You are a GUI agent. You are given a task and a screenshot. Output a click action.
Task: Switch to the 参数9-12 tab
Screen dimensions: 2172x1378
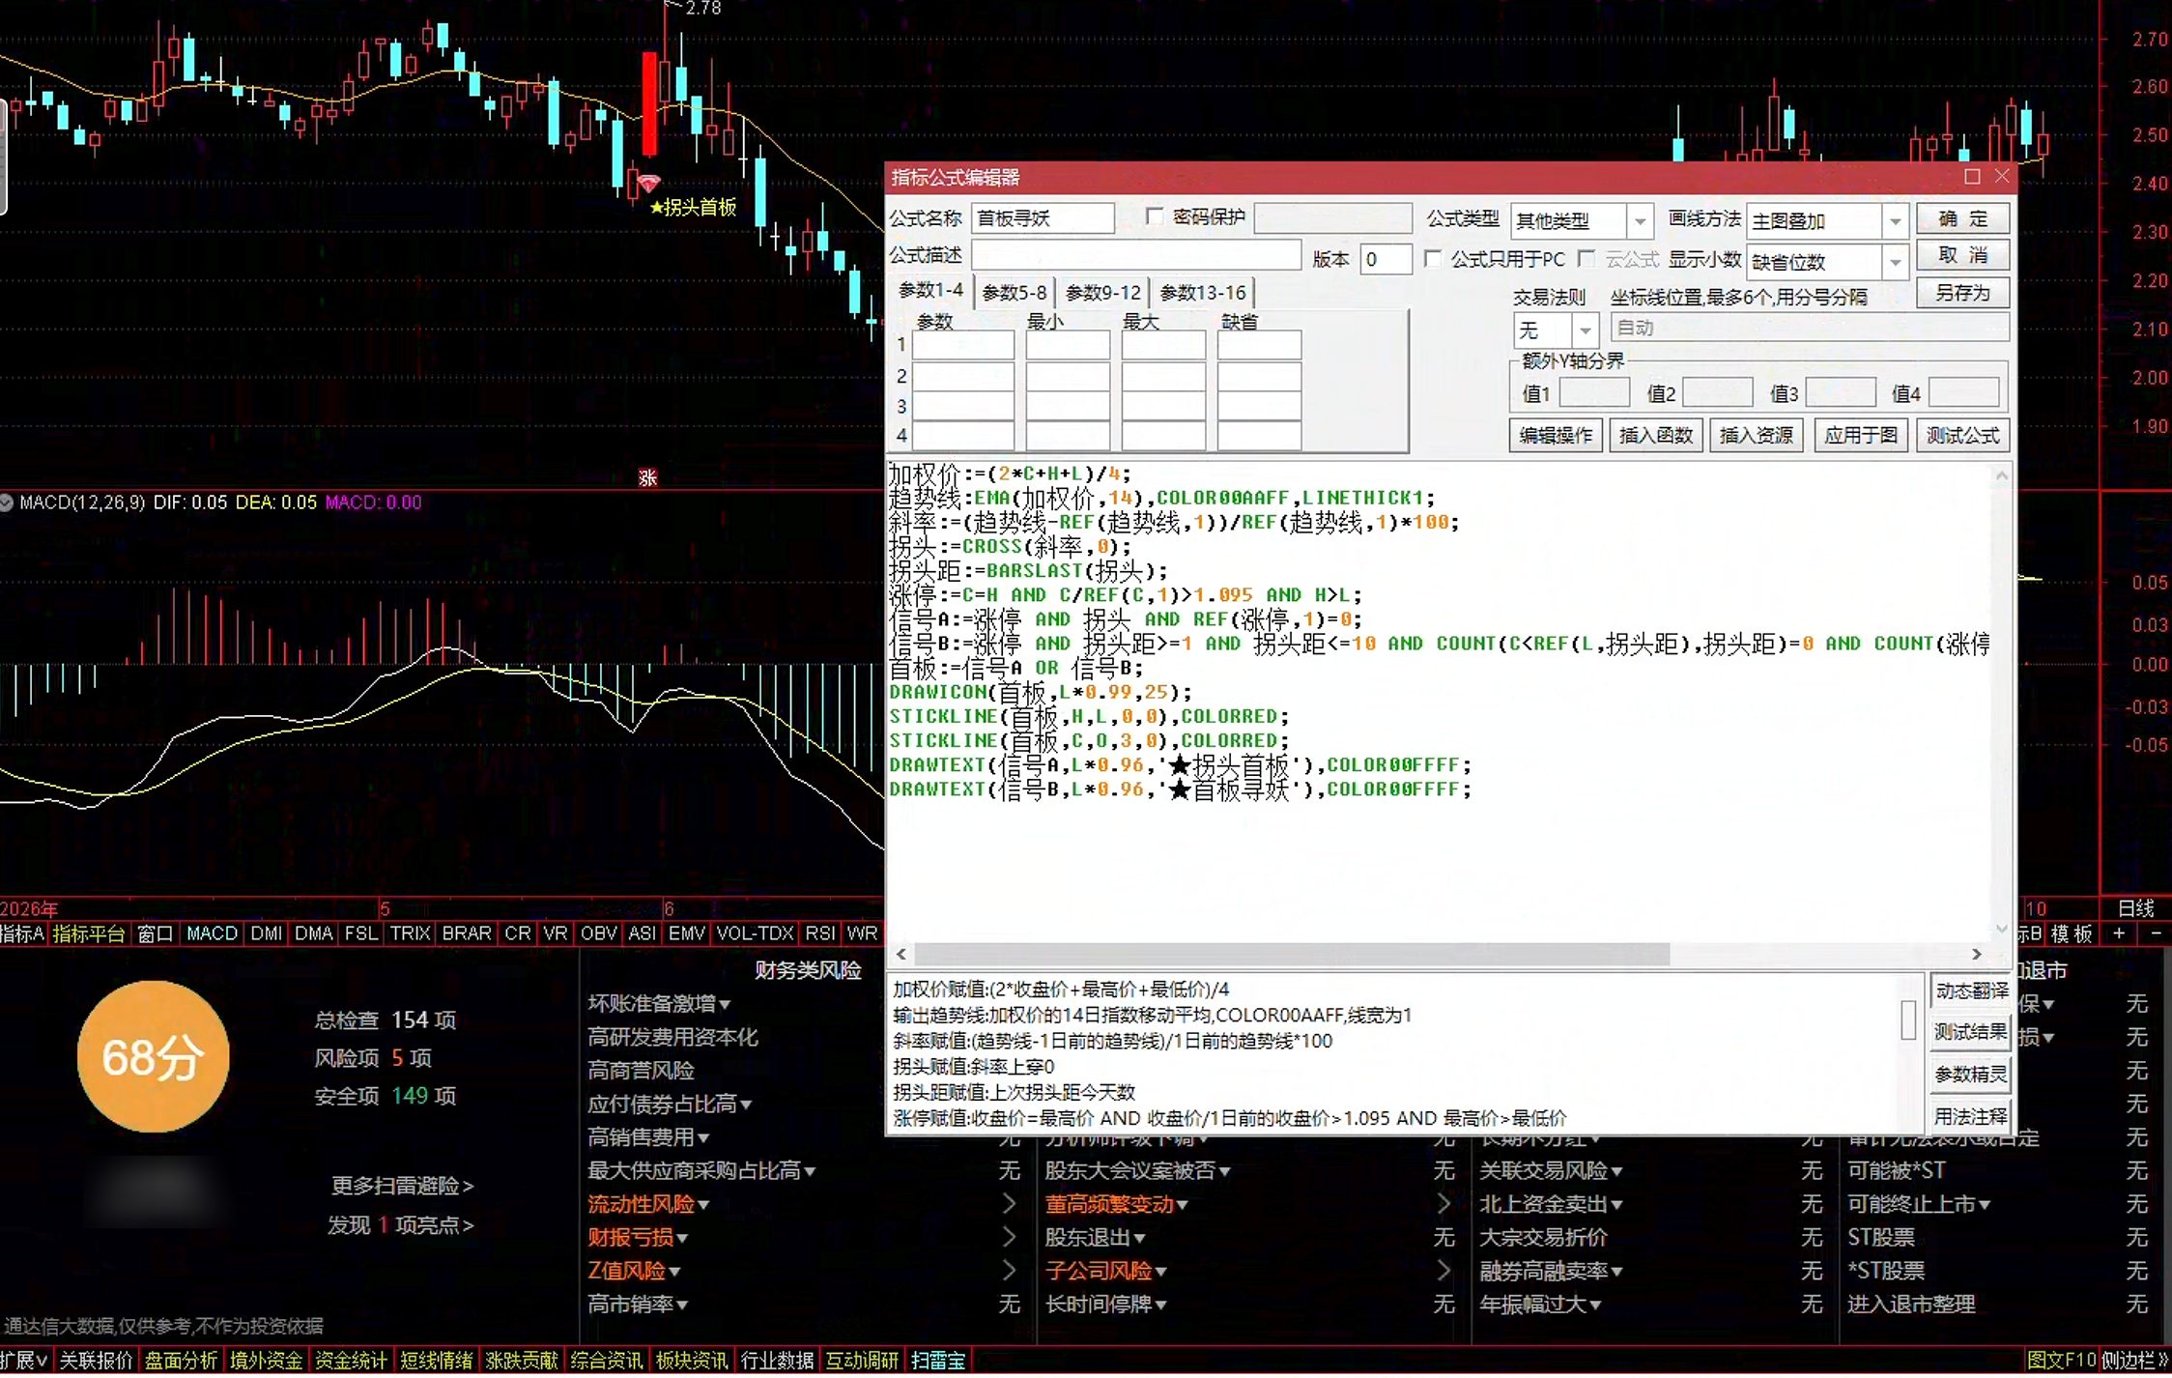point(1103,292)
